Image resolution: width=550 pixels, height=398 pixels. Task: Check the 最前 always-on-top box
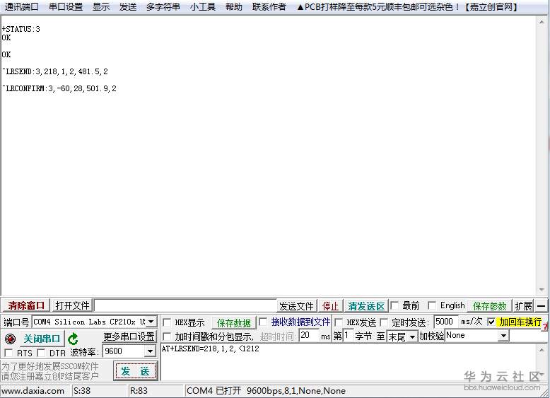click(x=394, y=305)
